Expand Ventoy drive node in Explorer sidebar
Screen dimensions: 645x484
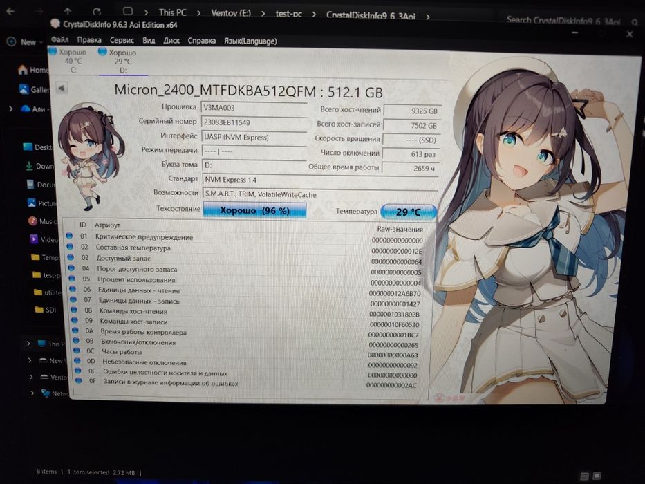[31, 377]
